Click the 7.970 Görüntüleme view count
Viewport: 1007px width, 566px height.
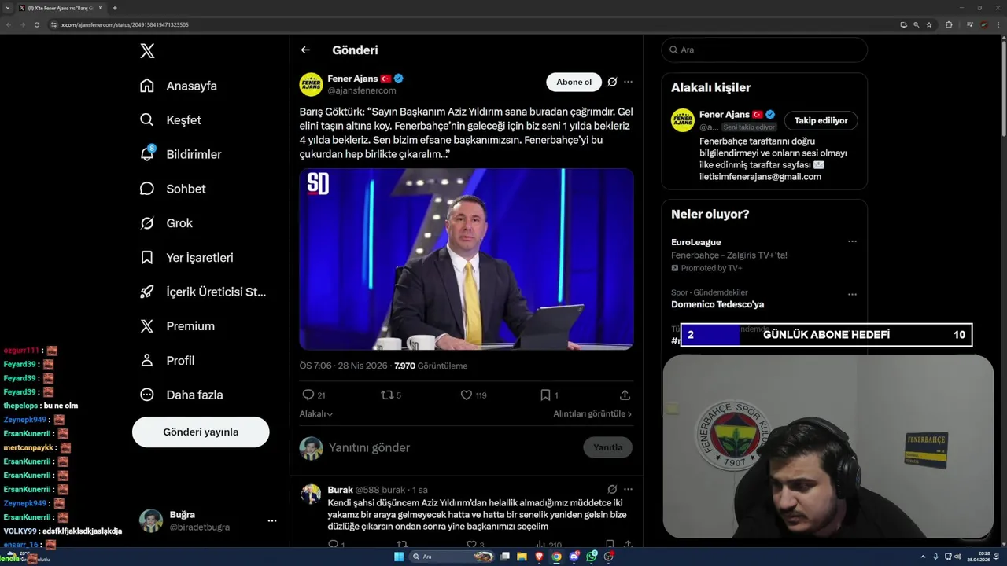coord(430,366)
